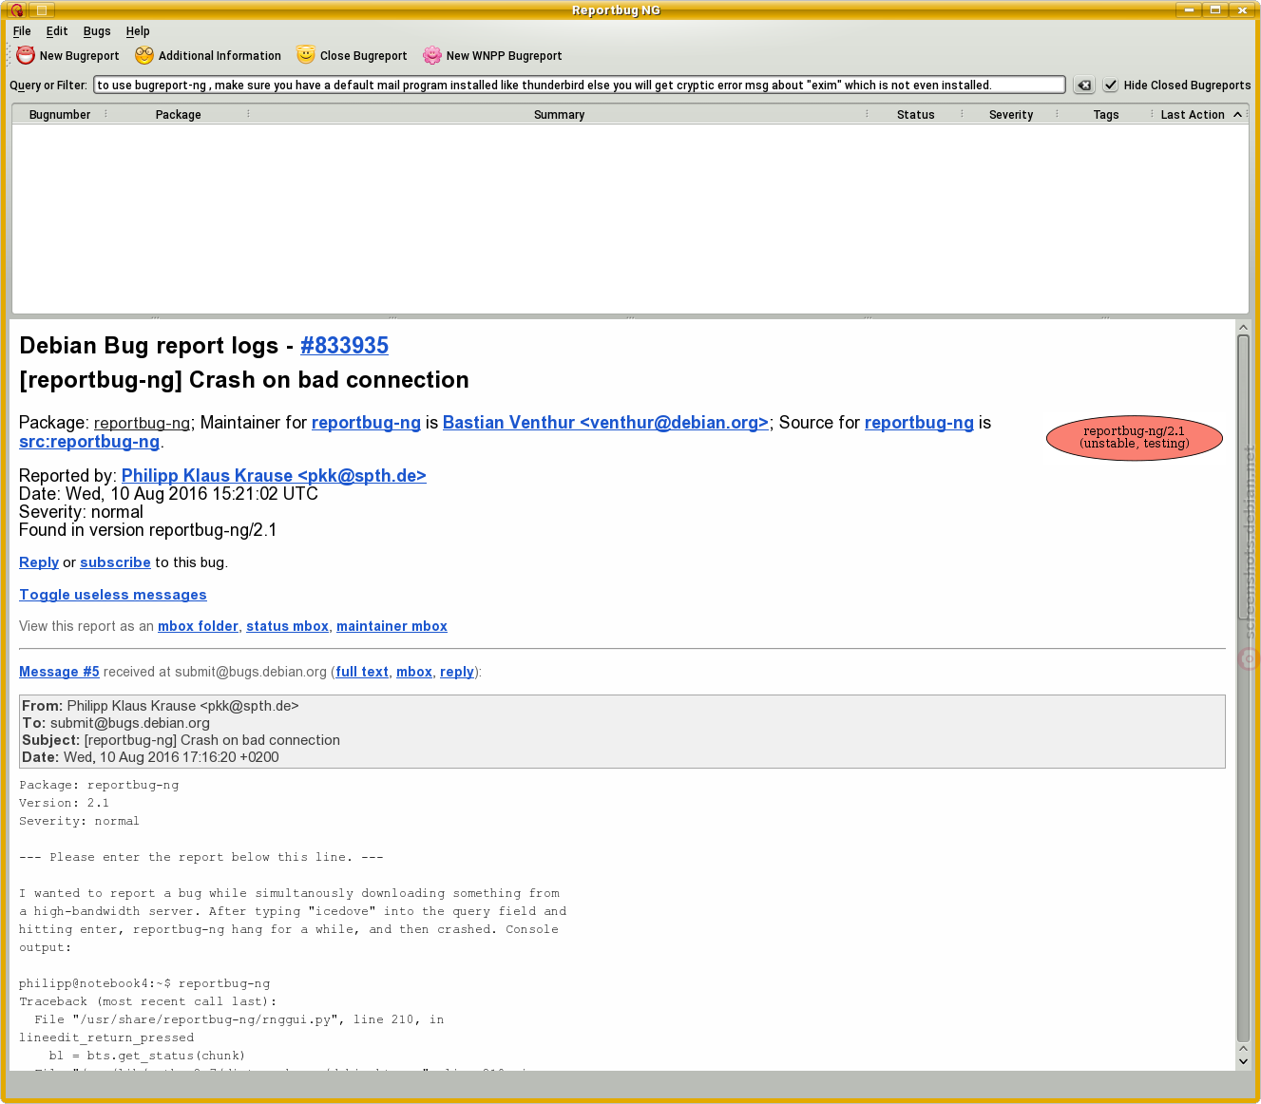The width and height of the screenshot is (1261, 1104).
Task: Sort by the Summary column header
Action: point(559,114)
